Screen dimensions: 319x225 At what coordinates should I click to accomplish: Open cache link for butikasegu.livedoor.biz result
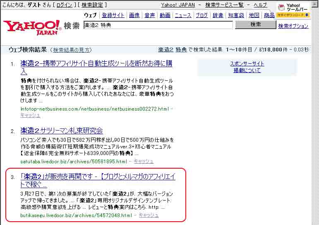(149, 215)
